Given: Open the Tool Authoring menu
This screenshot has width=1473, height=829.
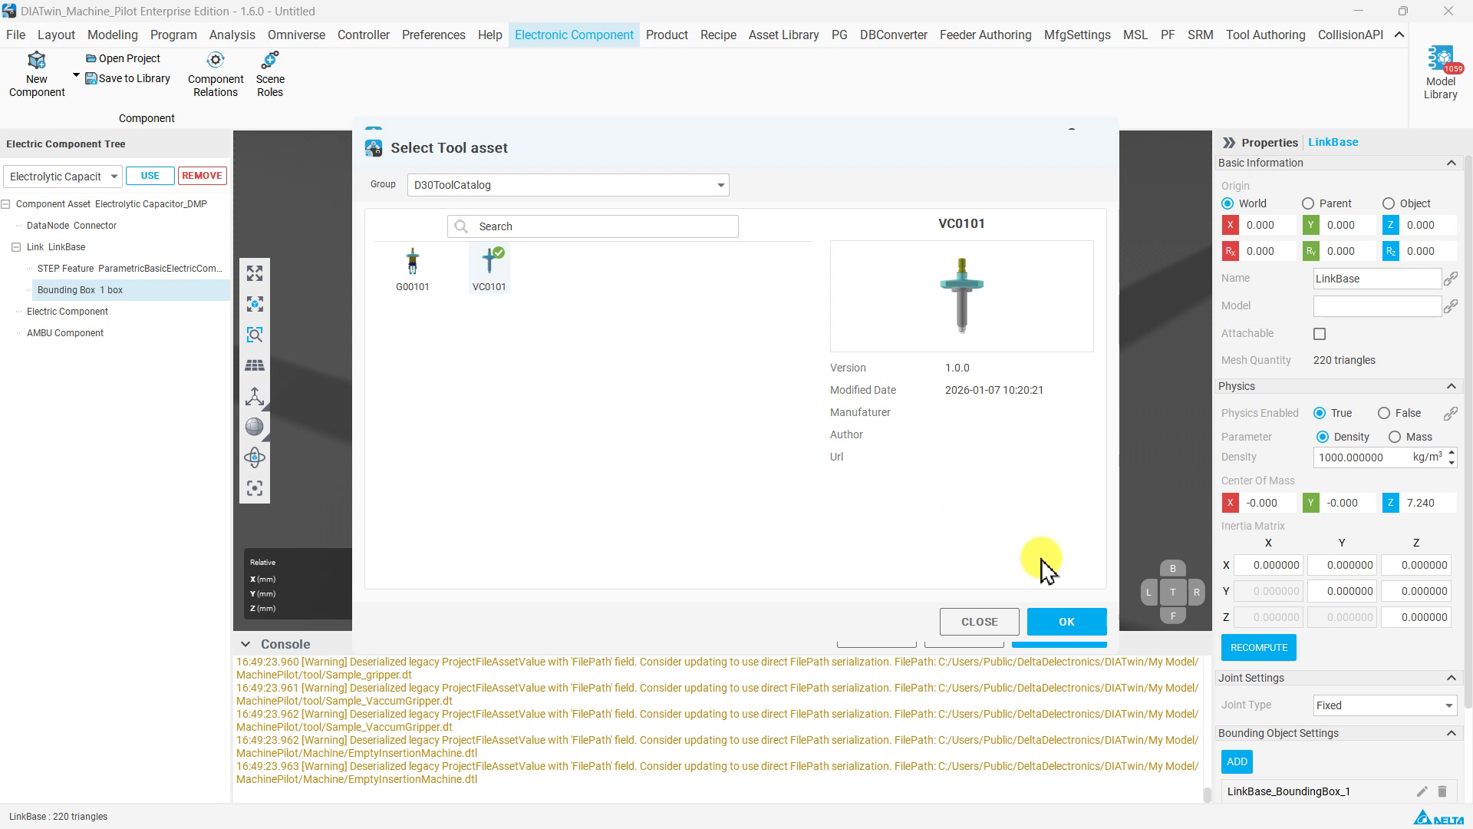Looking at the screenshot, I should pyautogui.click(x=1265, y=35).
